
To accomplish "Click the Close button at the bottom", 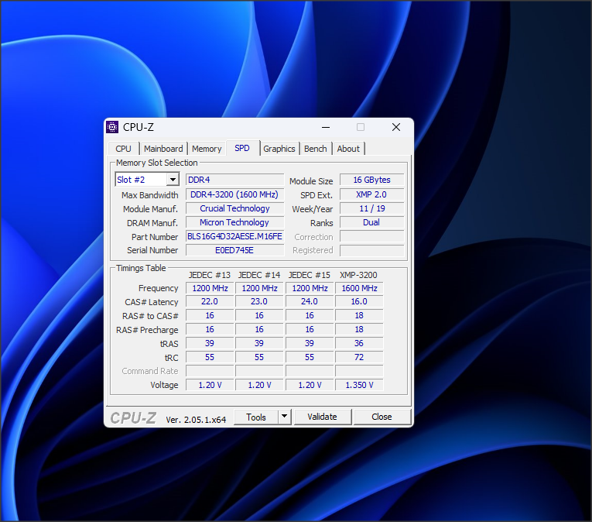I will coord(382,417).
